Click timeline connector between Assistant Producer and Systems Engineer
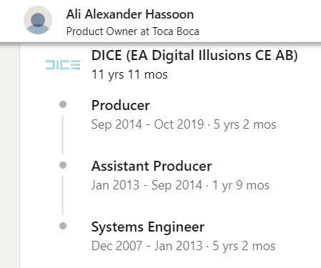This screenshot has height=268, width=321. pos(63,196)
